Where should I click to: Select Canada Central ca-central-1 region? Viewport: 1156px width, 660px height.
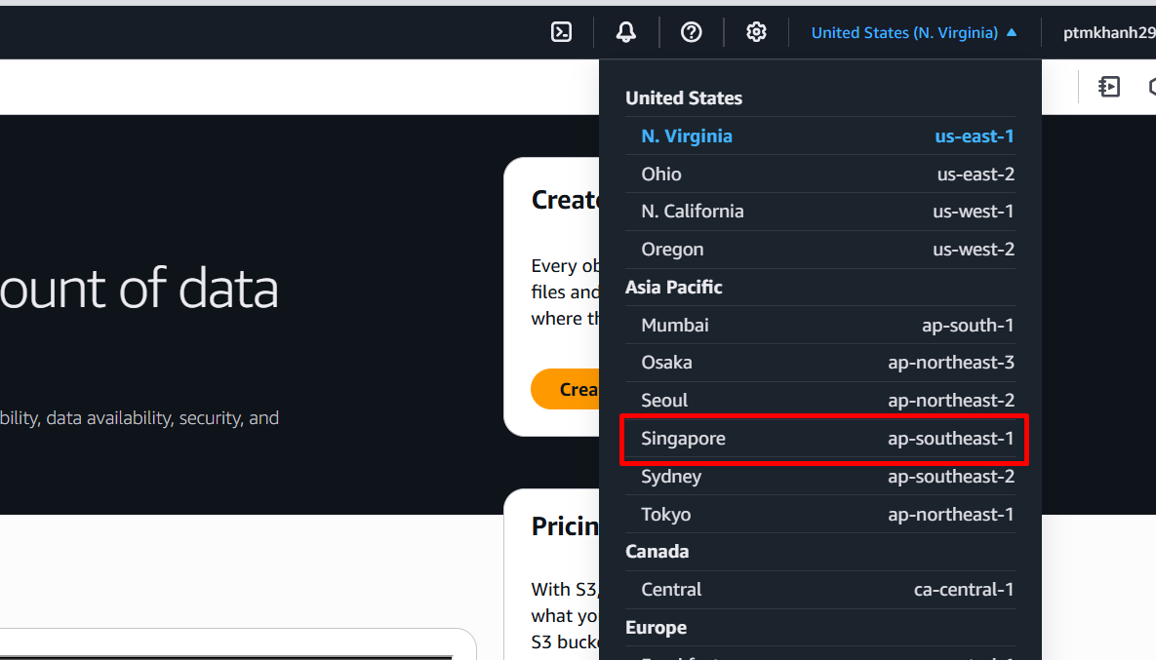[x=819, y=589]
